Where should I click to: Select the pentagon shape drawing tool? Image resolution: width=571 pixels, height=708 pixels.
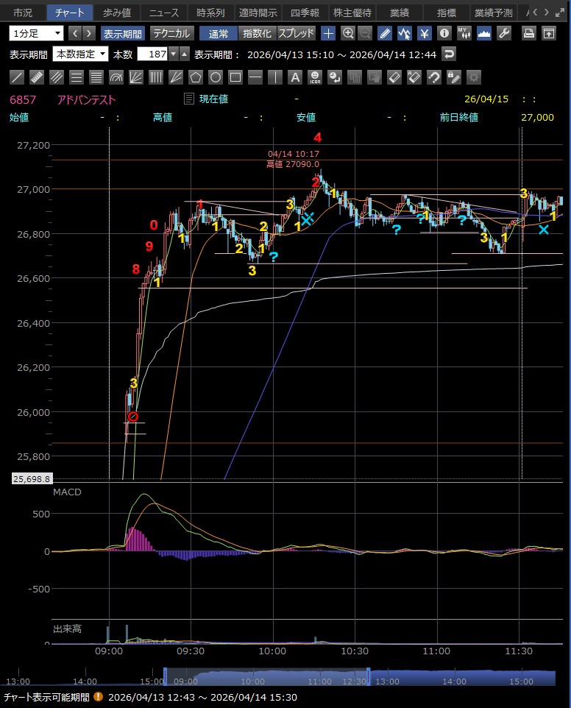196,77
